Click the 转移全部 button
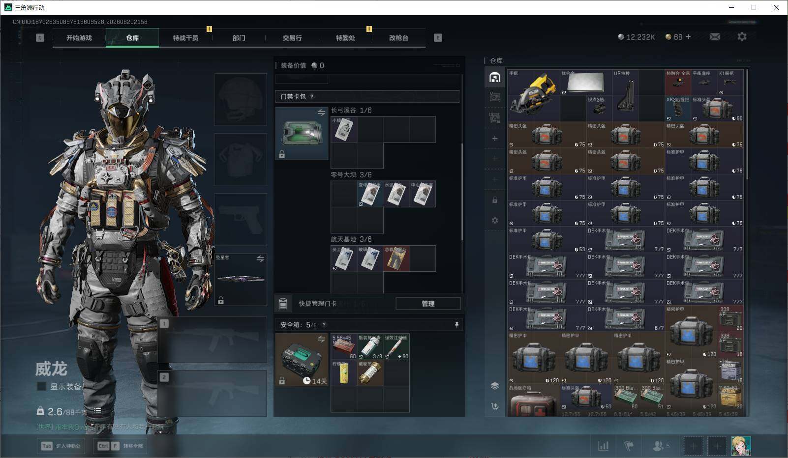The width and height of the screenshot is (788, 458). coord(121,446)
